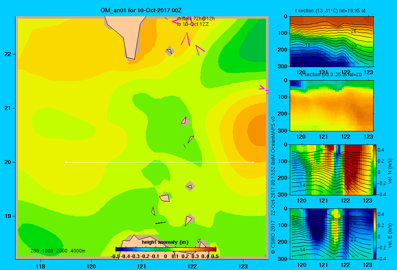Image resolution: width=397 pixels, height=270 pixels.
Task: Click the "vel. N (m/s)" axis label
Action: coord(390,171)
